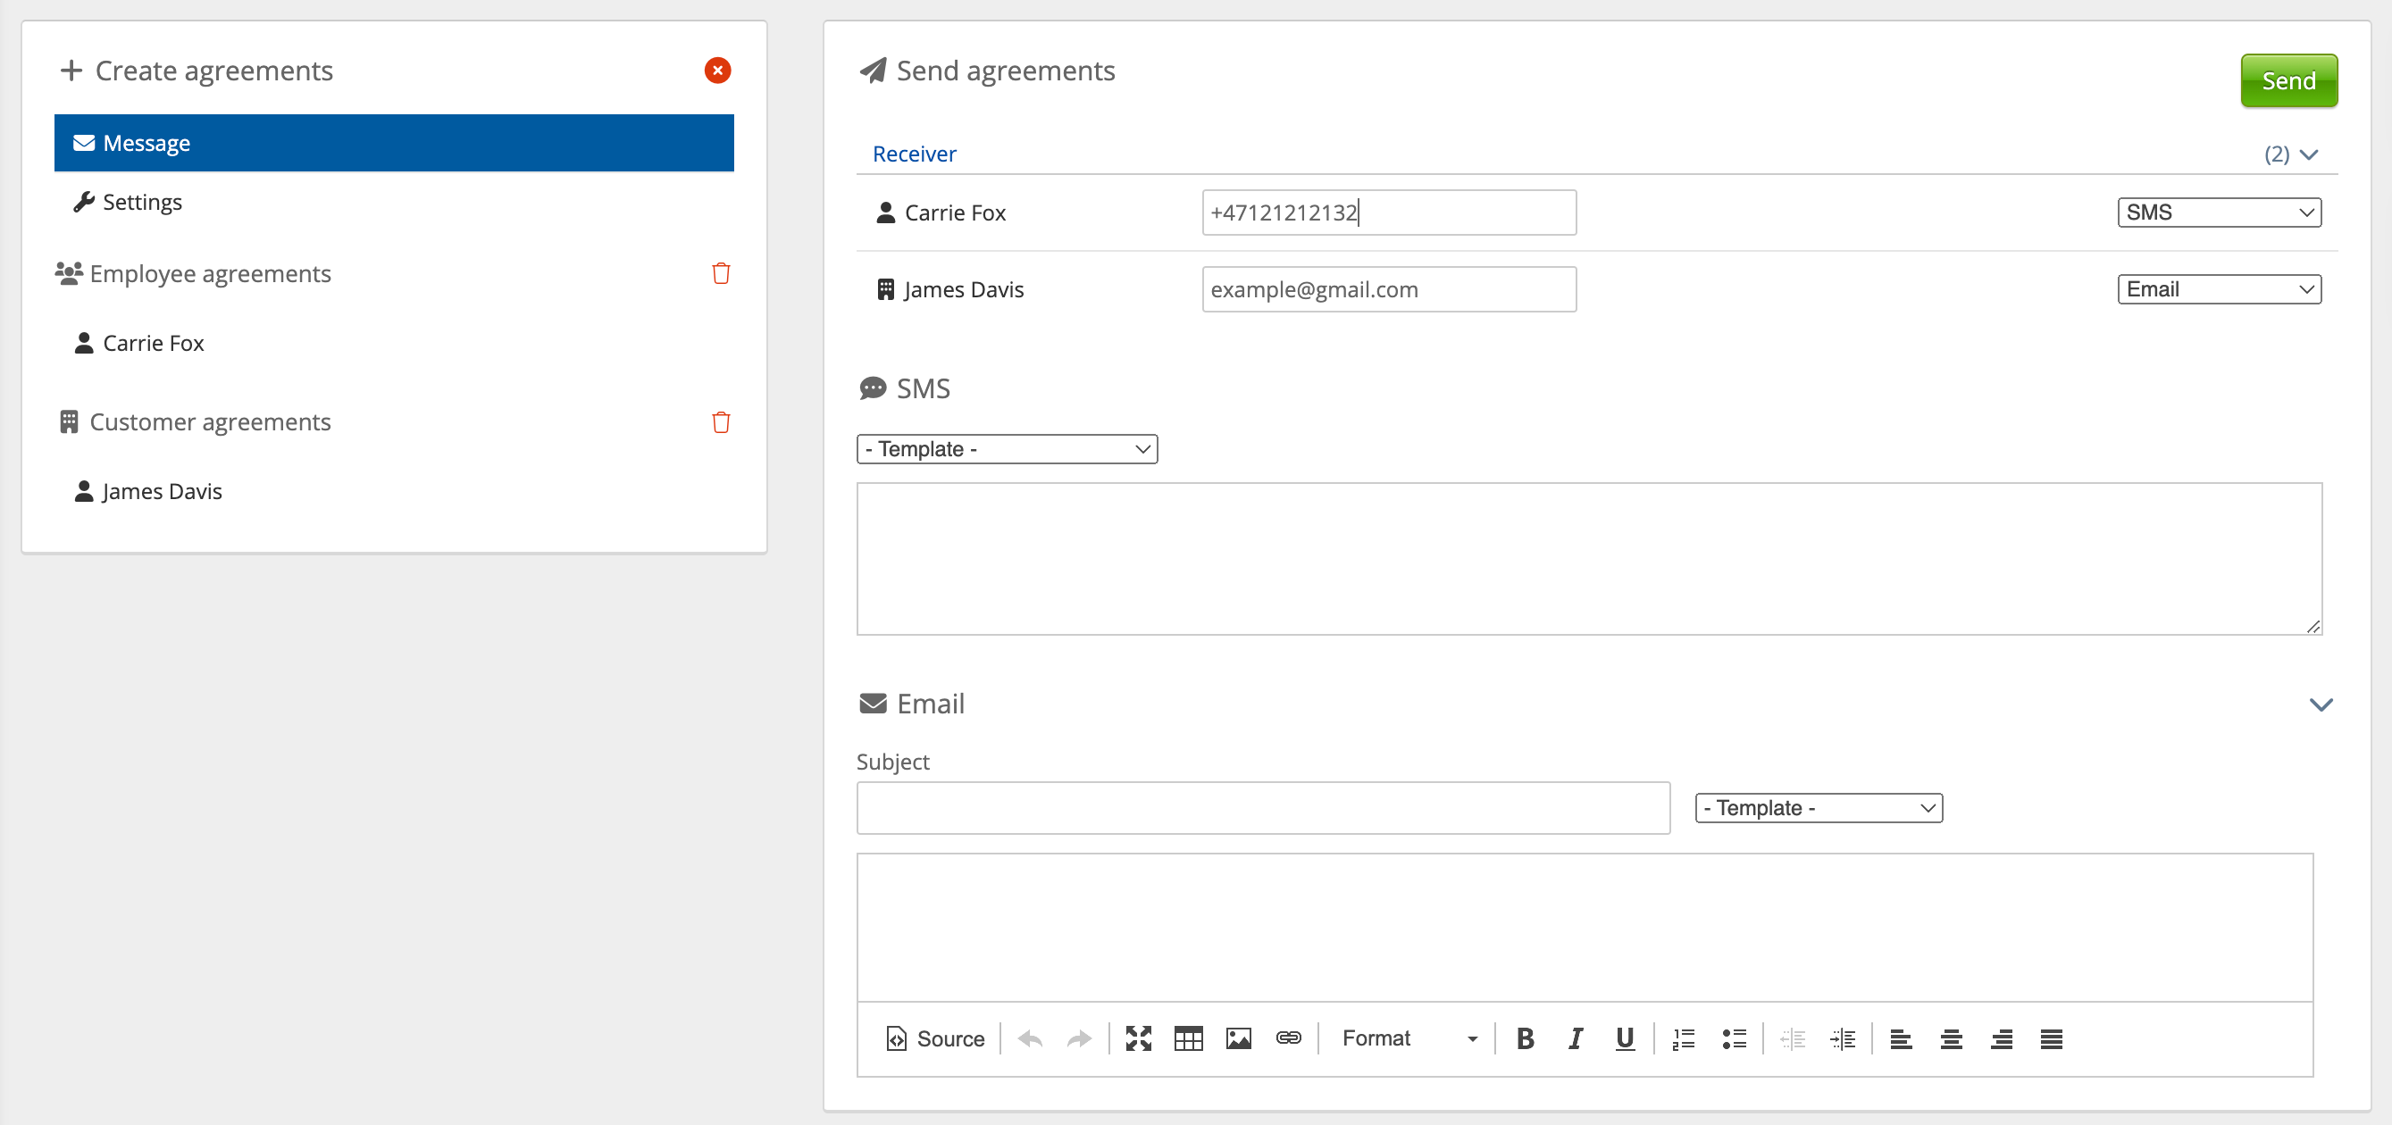The image size is (2392, 1125).
Task: Click the email Subject input field
Action: click(1263, 807)
